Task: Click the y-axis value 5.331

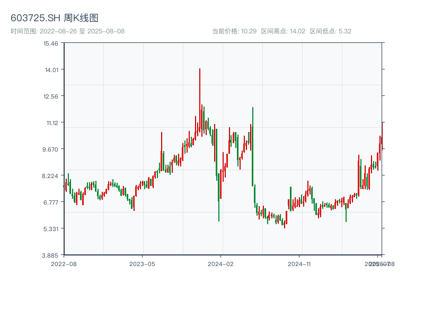Action: point(51,229)
